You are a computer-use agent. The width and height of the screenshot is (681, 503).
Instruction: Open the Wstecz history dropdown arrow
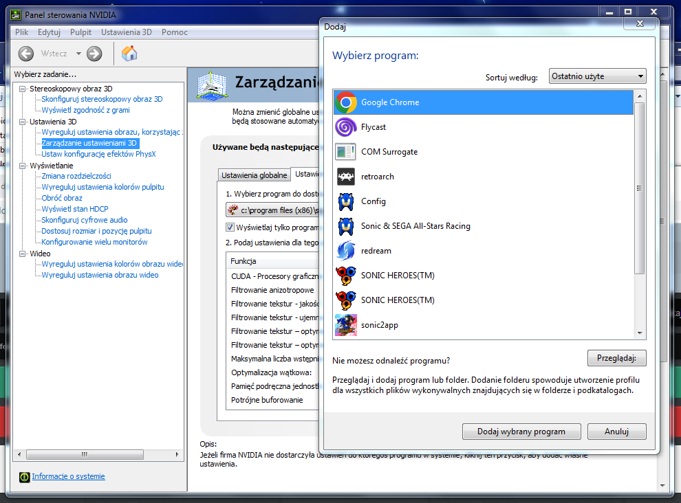click(x=78, y=54)
